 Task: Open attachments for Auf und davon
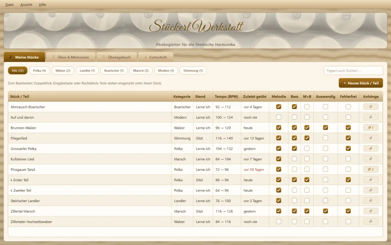[x=371, y=117]
